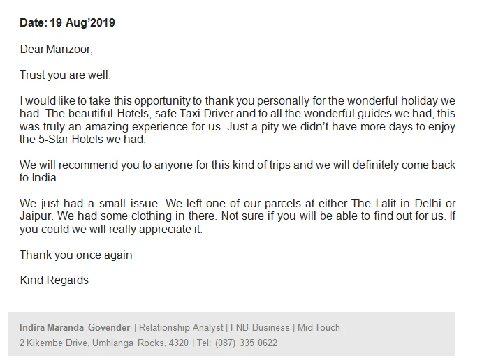Click the Thank you once again line
Screen dimensions: 482x360
(x=76, y=255)
